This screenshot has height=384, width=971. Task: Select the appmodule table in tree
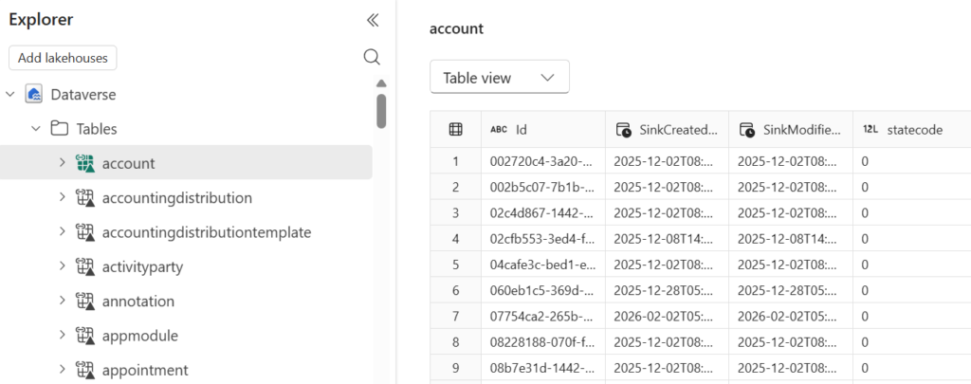(x=139, y=336)
